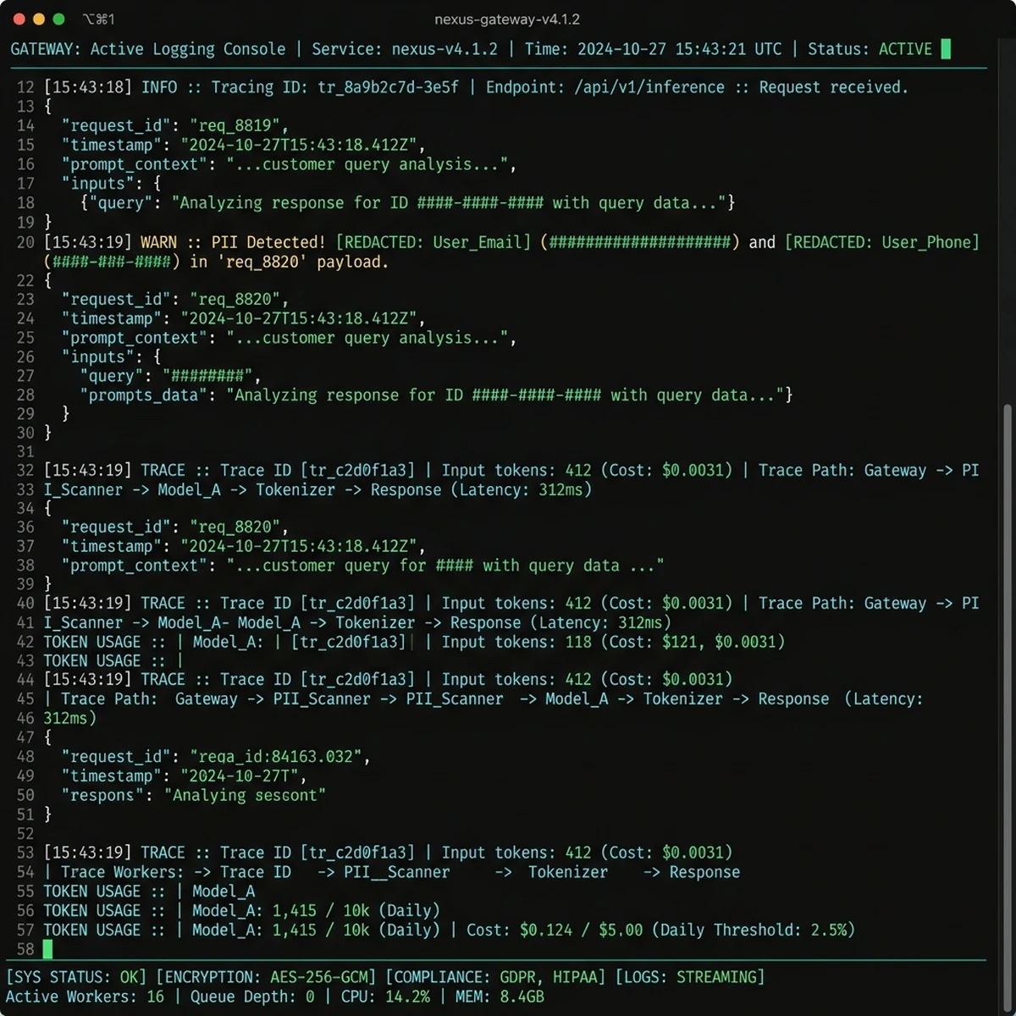Click '"Analying sescont"' response value
The image size is (1016, 1016).
click(x=245, y=796)
